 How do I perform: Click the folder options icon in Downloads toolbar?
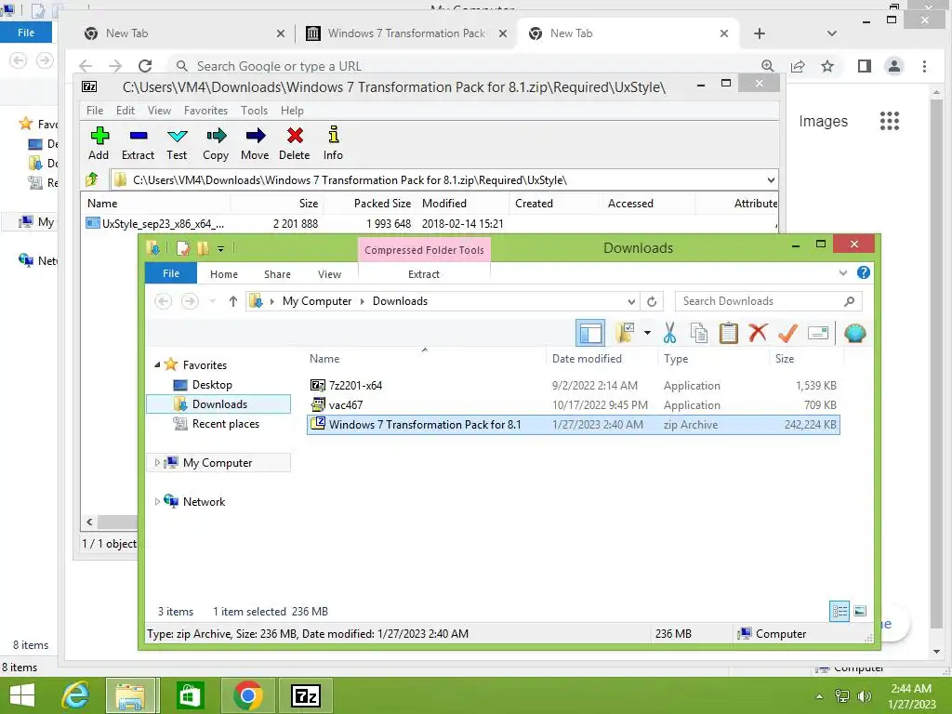point(625,333)
